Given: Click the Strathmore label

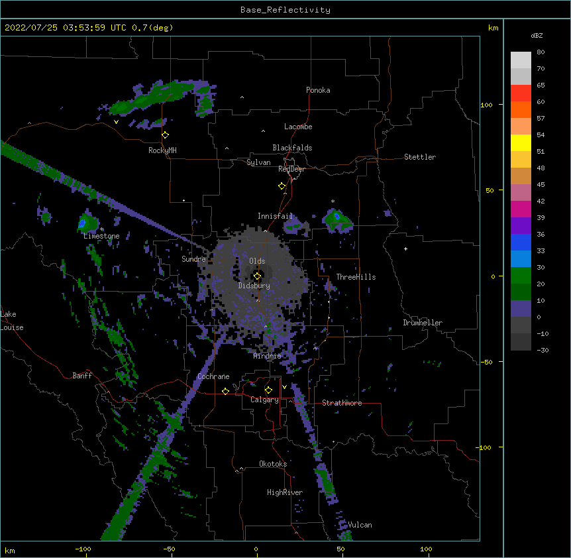Looking at the screenshot, I should (342, 403).
